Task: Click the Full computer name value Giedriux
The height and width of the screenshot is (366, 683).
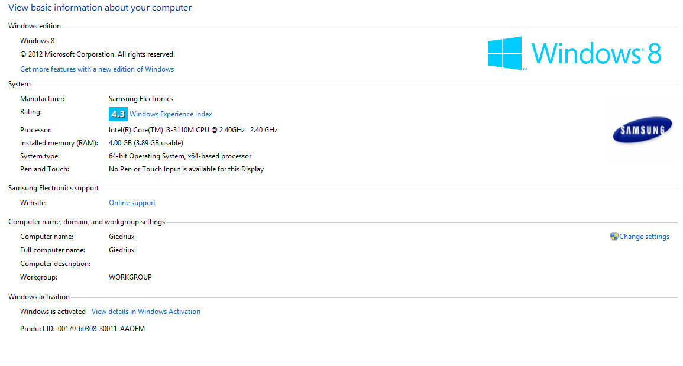Action: coord(122,250)
